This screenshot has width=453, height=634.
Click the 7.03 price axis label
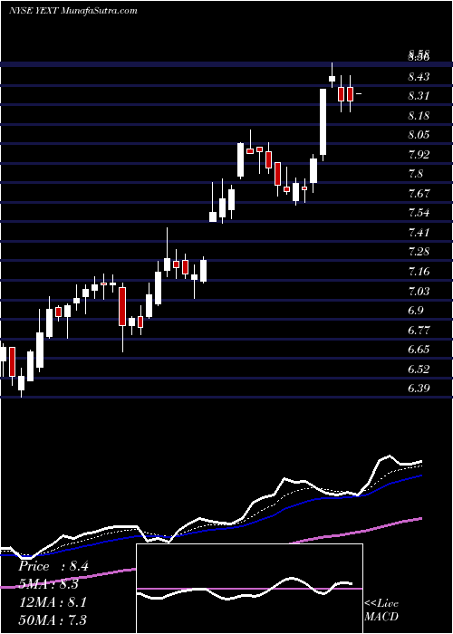click(419, 291)
